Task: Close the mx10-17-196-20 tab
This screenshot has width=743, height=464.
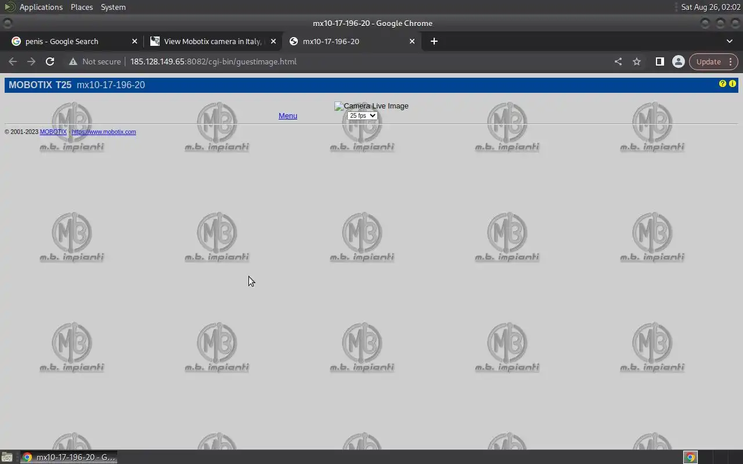Action: 412,41
